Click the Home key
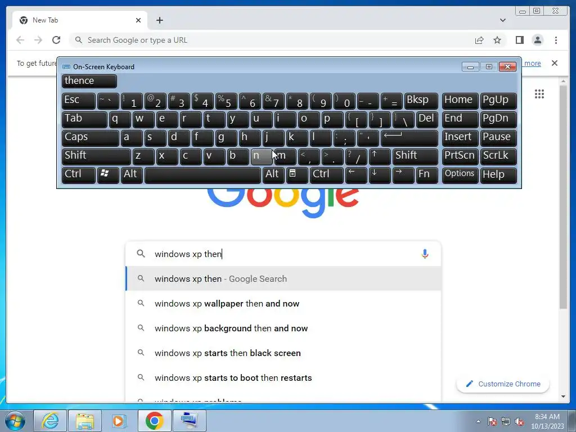Image resolution: width=576 pixels, height=432 pixels. click(x=460, y=101)
